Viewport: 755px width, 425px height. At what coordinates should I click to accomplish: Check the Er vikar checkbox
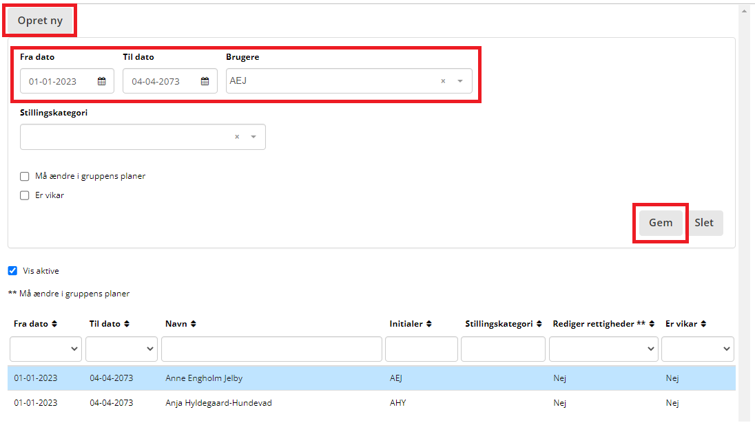click(25, 195)
